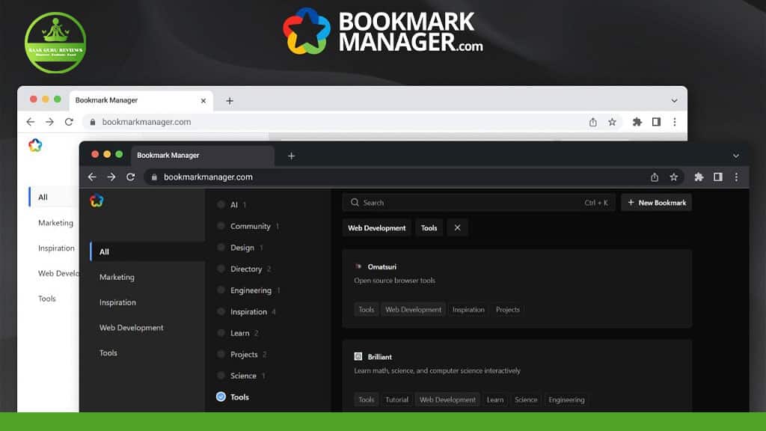The height and width of the screenshot is (431, 766).
Task: Close the Bookmark Manager tab in the light browser
Action: tap(203, 101)
